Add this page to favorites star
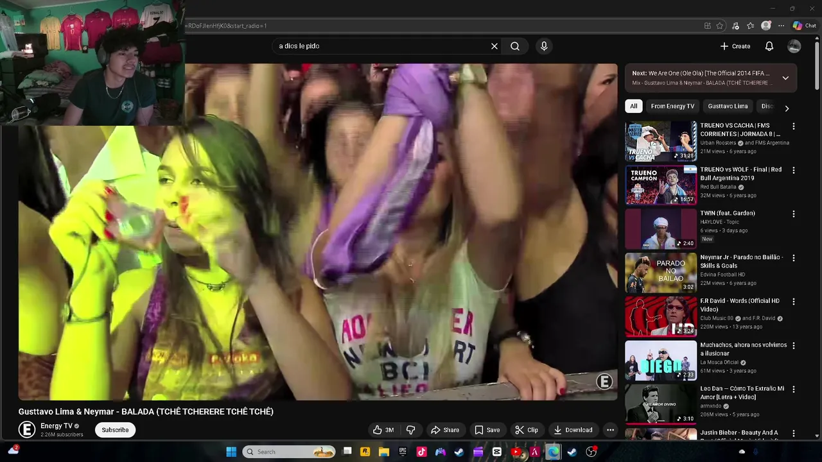Screen dimensions: 822x462 [720, 26]
